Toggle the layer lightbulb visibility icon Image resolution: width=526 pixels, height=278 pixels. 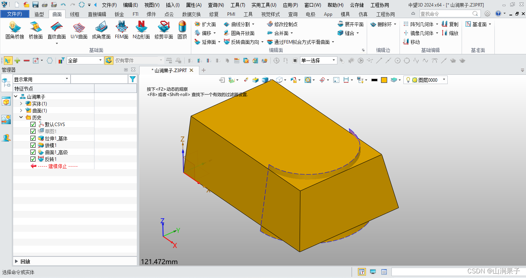pyautogui.click(x=408, y=80)
